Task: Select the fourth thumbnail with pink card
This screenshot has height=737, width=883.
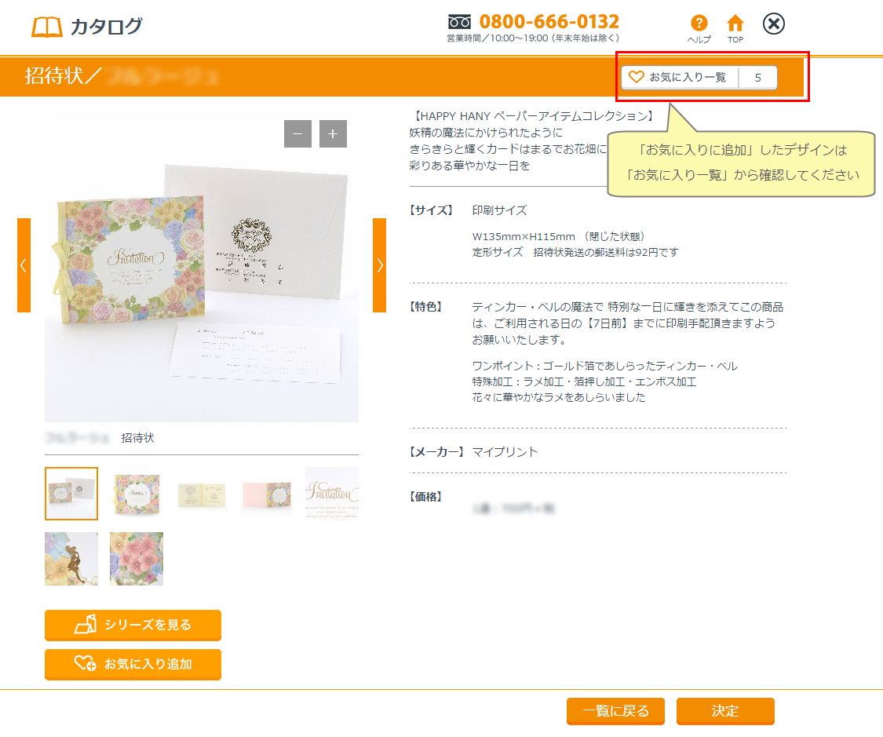Action: point(267,494)
